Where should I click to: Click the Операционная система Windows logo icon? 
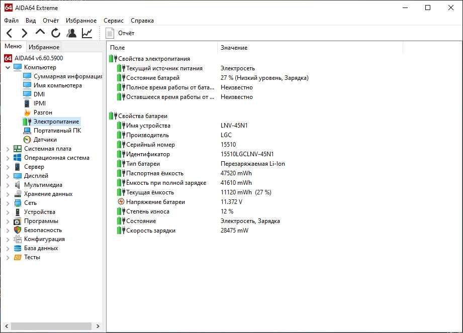(18, 158)
